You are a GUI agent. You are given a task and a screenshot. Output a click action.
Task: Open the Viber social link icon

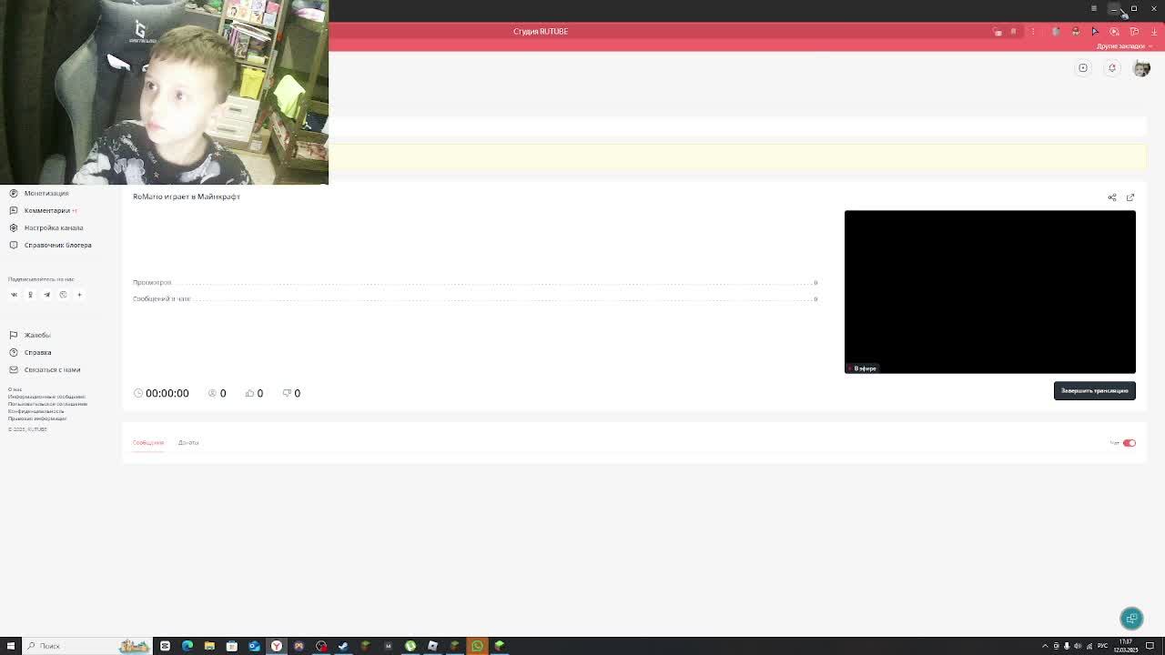pyautogui.click(x=63, y=295)
